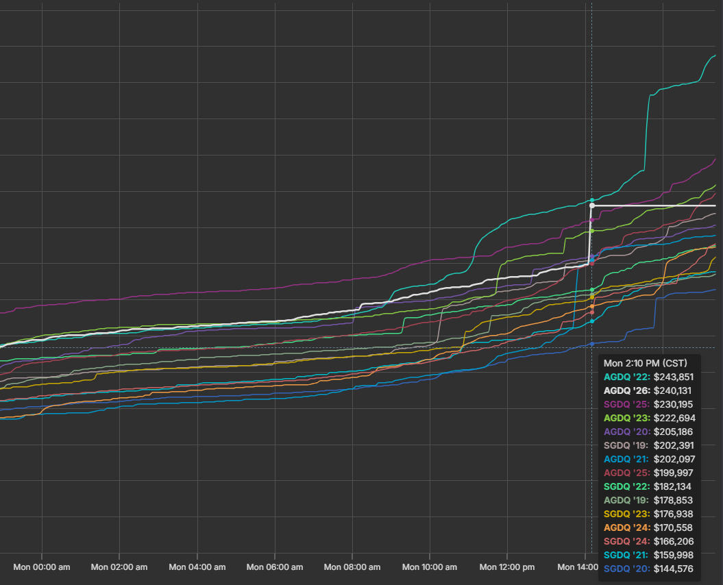This screenshot has height=585, width=723.
Task: Click the dark blue SGDQ '20 data point marker
Action: 592,344
